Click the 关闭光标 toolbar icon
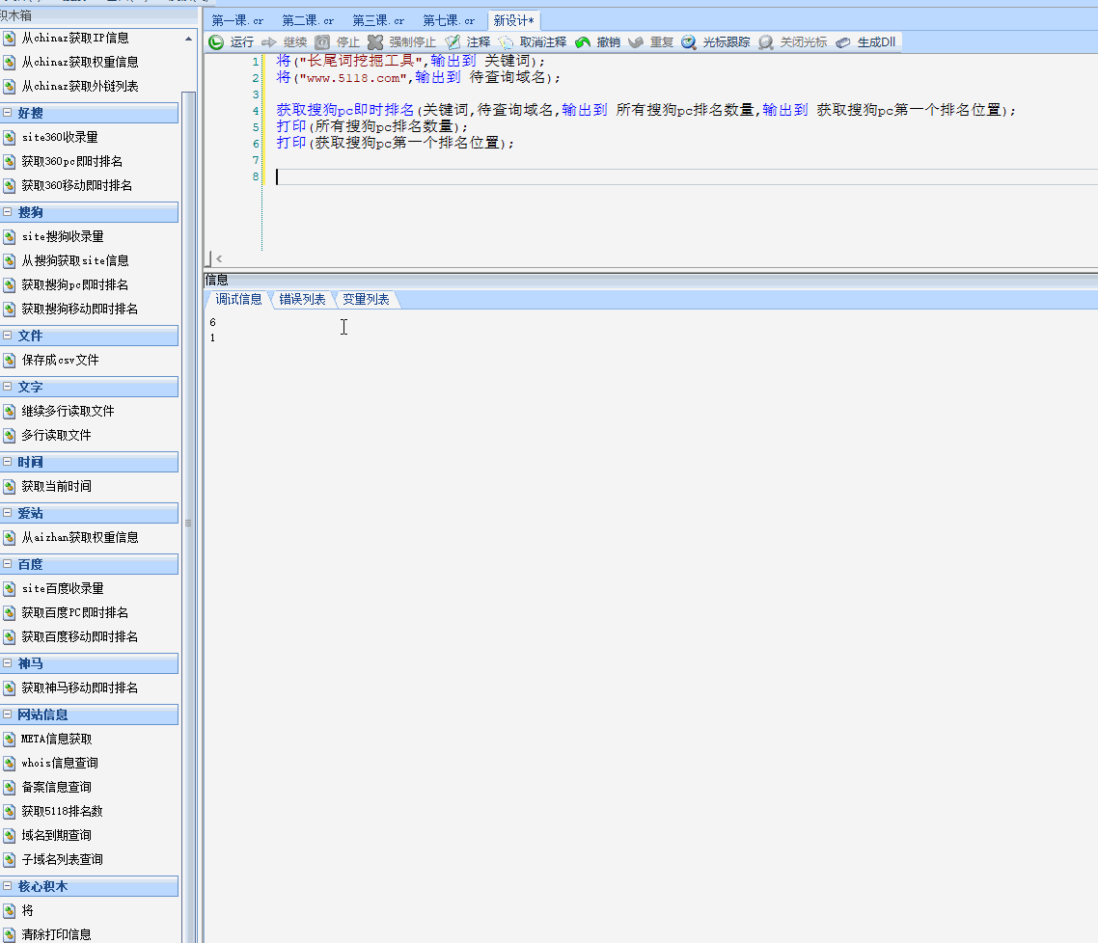Image resolution: width=1098 pixels, height=943 pixels. pyautogui.click(x=766, y=42)
